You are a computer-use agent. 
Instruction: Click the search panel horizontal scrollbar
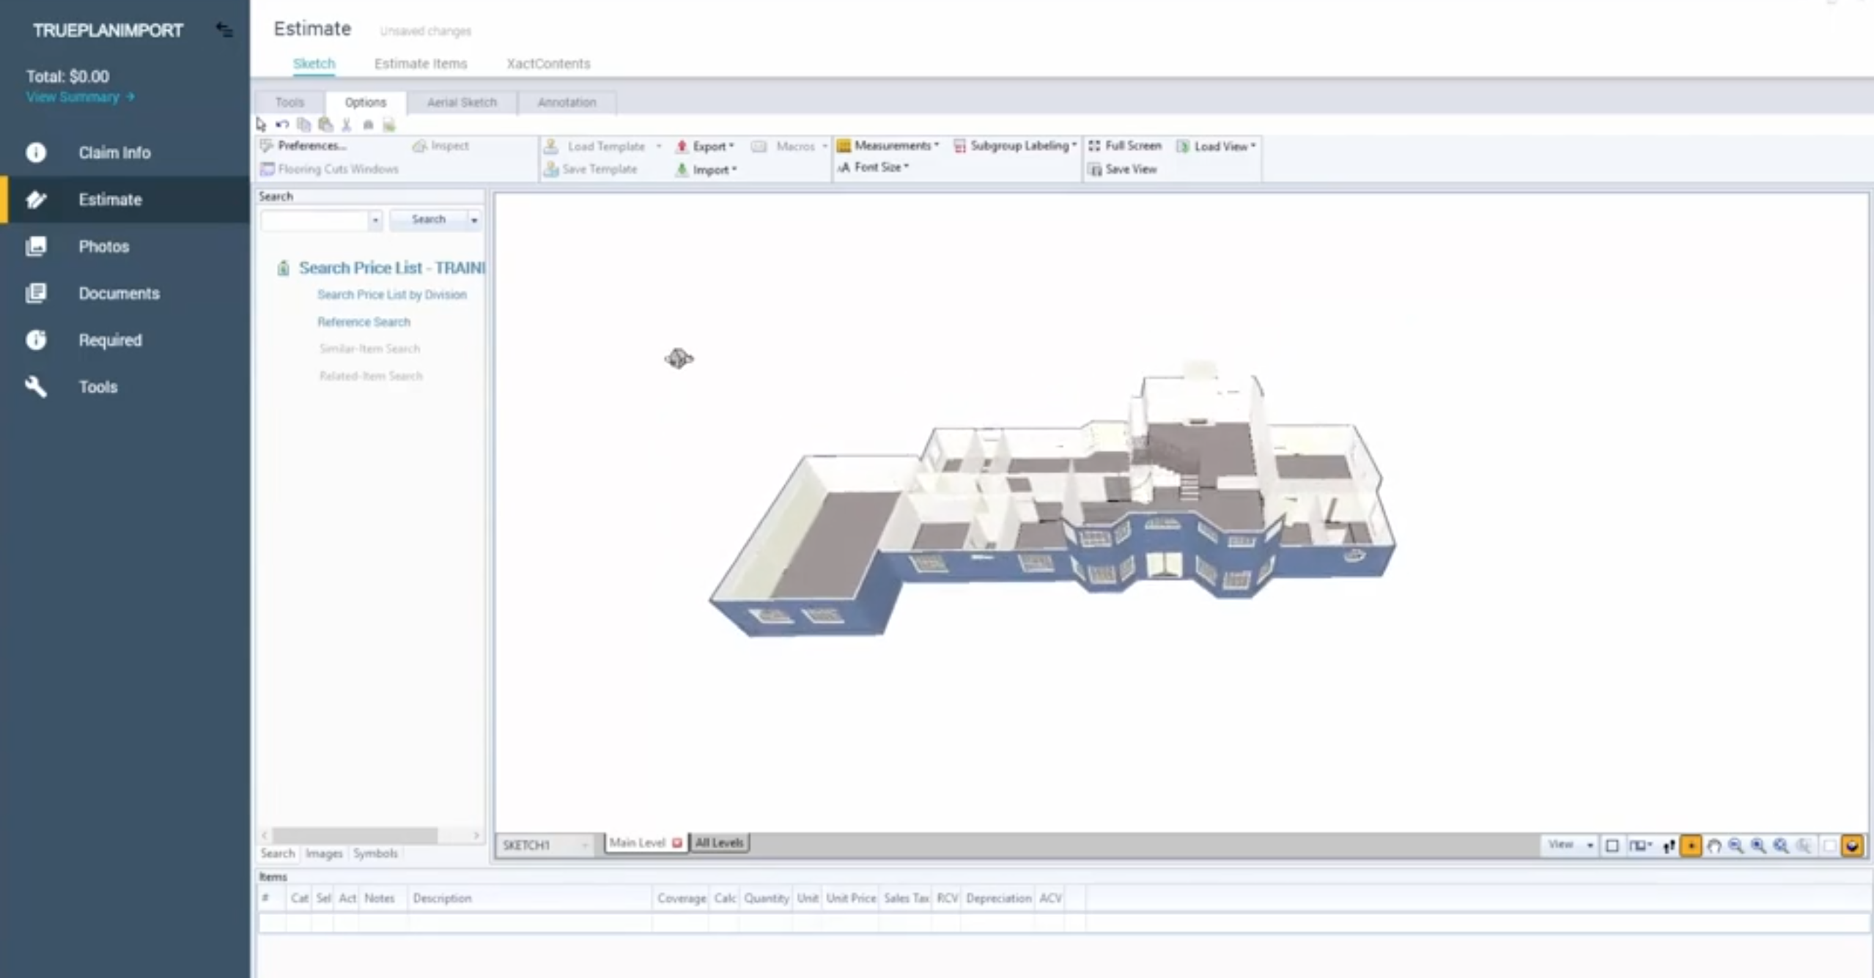pyautogui.click(x=355, y=835)
